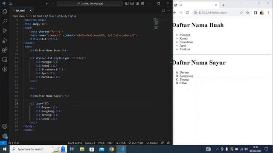
Task: Open the Remote Explorer view
Action: 5,59
